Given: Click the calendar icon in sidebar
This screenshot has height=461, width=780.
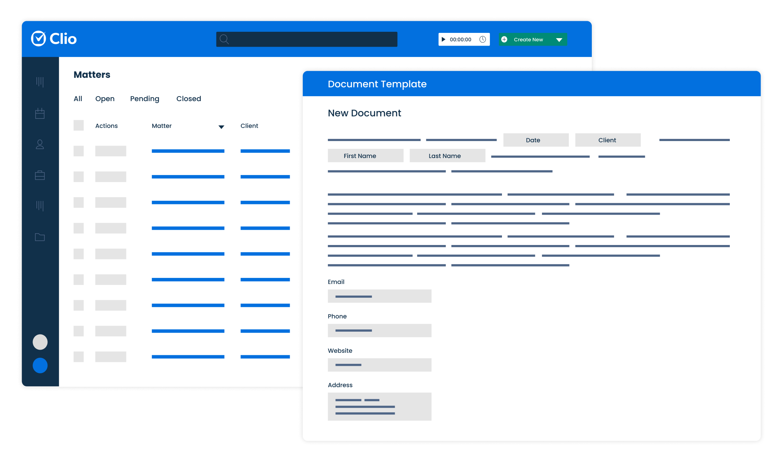Looking at the screenshot, I should (x=40, y=113).
